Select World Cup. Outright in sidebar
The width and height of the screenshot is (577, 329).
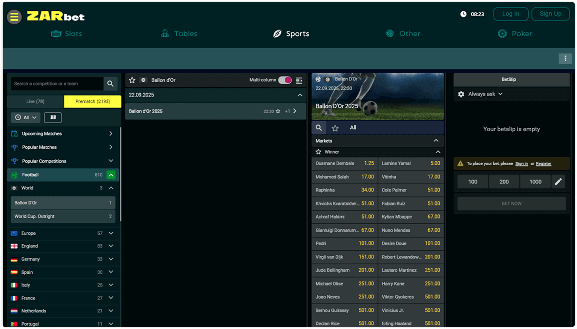[x=63, y=216]
